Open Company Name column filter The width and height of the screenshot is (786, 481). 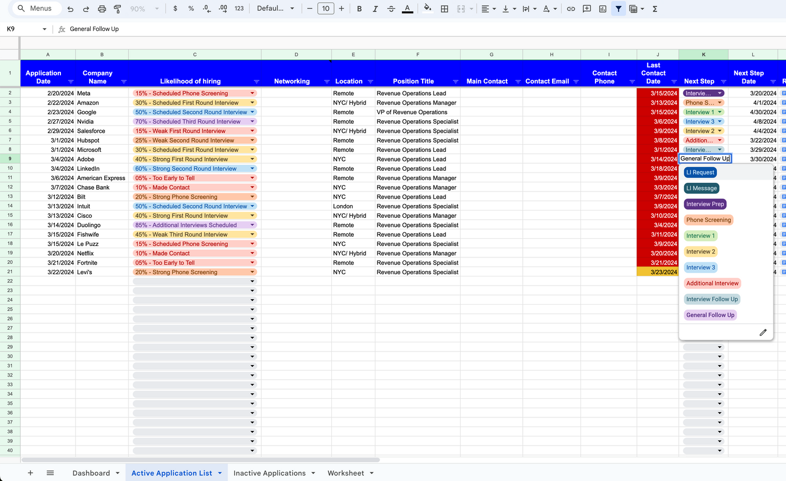(x=123, y=82)
